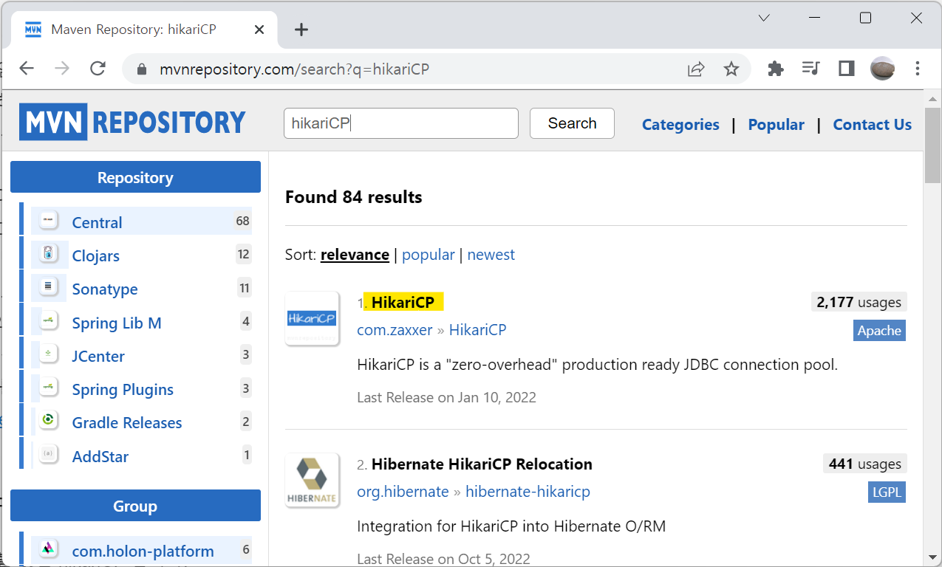Viewport: 942px width, 567px height.
Task: Open the Contact Us link
Action: [x=872, y=125]
